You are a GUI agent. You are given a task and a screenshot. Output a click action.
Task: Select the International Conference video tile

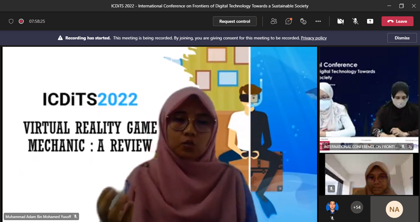coord(369,99)
